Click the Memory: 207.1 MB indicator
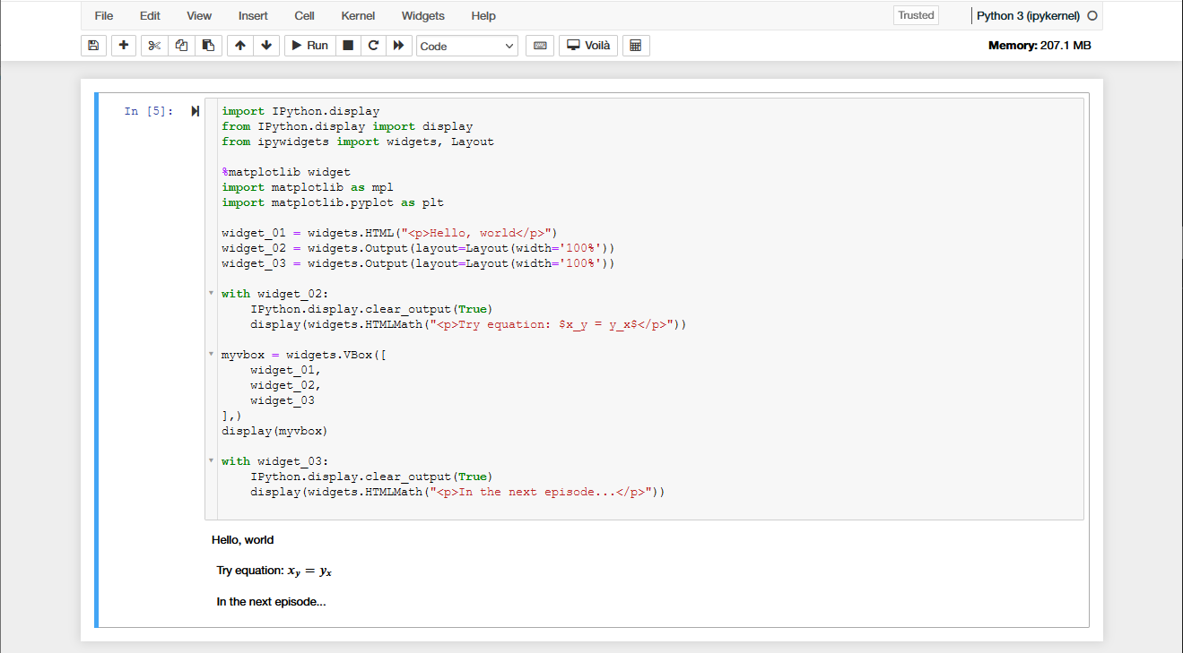The height and width of the screenshot is (653, 1183). 1039,46
